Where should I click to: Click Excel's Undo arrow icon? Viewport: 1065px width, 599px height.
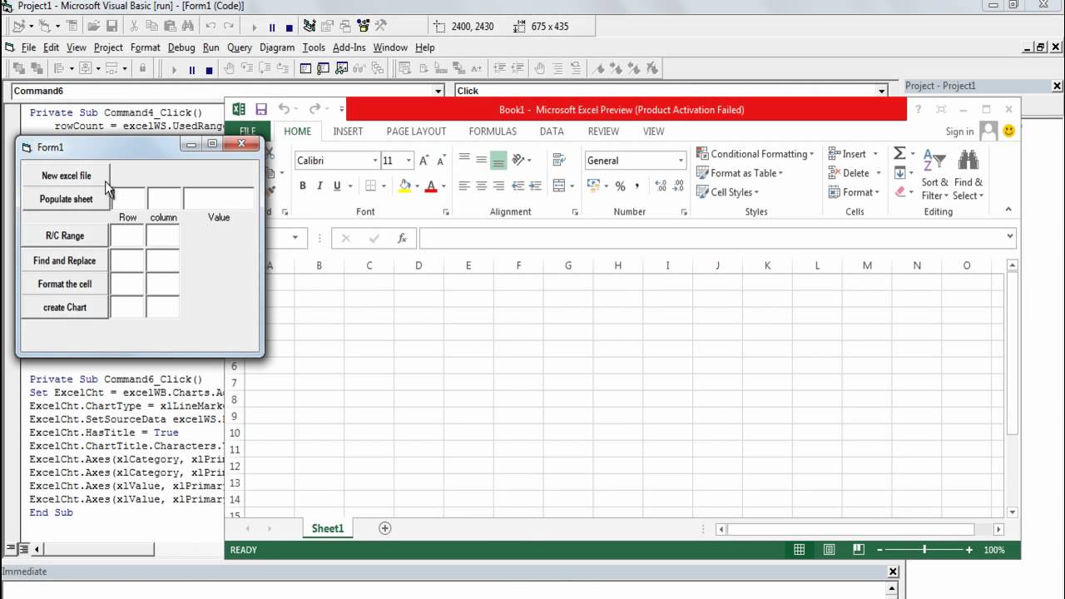pyautogui.click(x=285, y=109)
